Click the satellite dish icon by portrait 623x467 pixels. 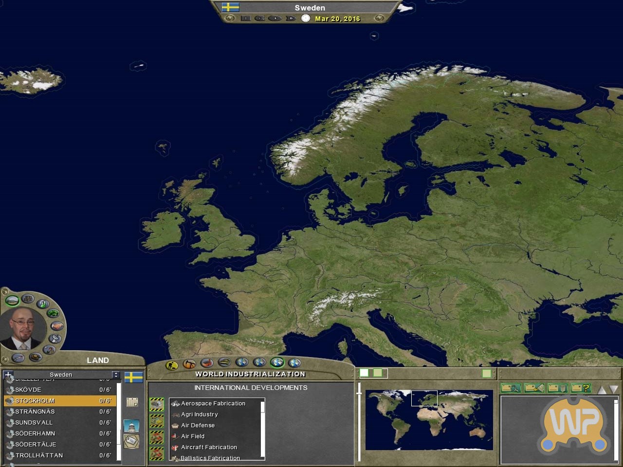55,339
